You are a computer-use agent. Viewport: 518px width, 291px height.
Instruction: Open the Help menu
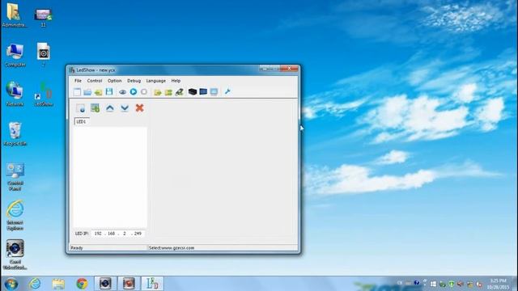(176, 81)
